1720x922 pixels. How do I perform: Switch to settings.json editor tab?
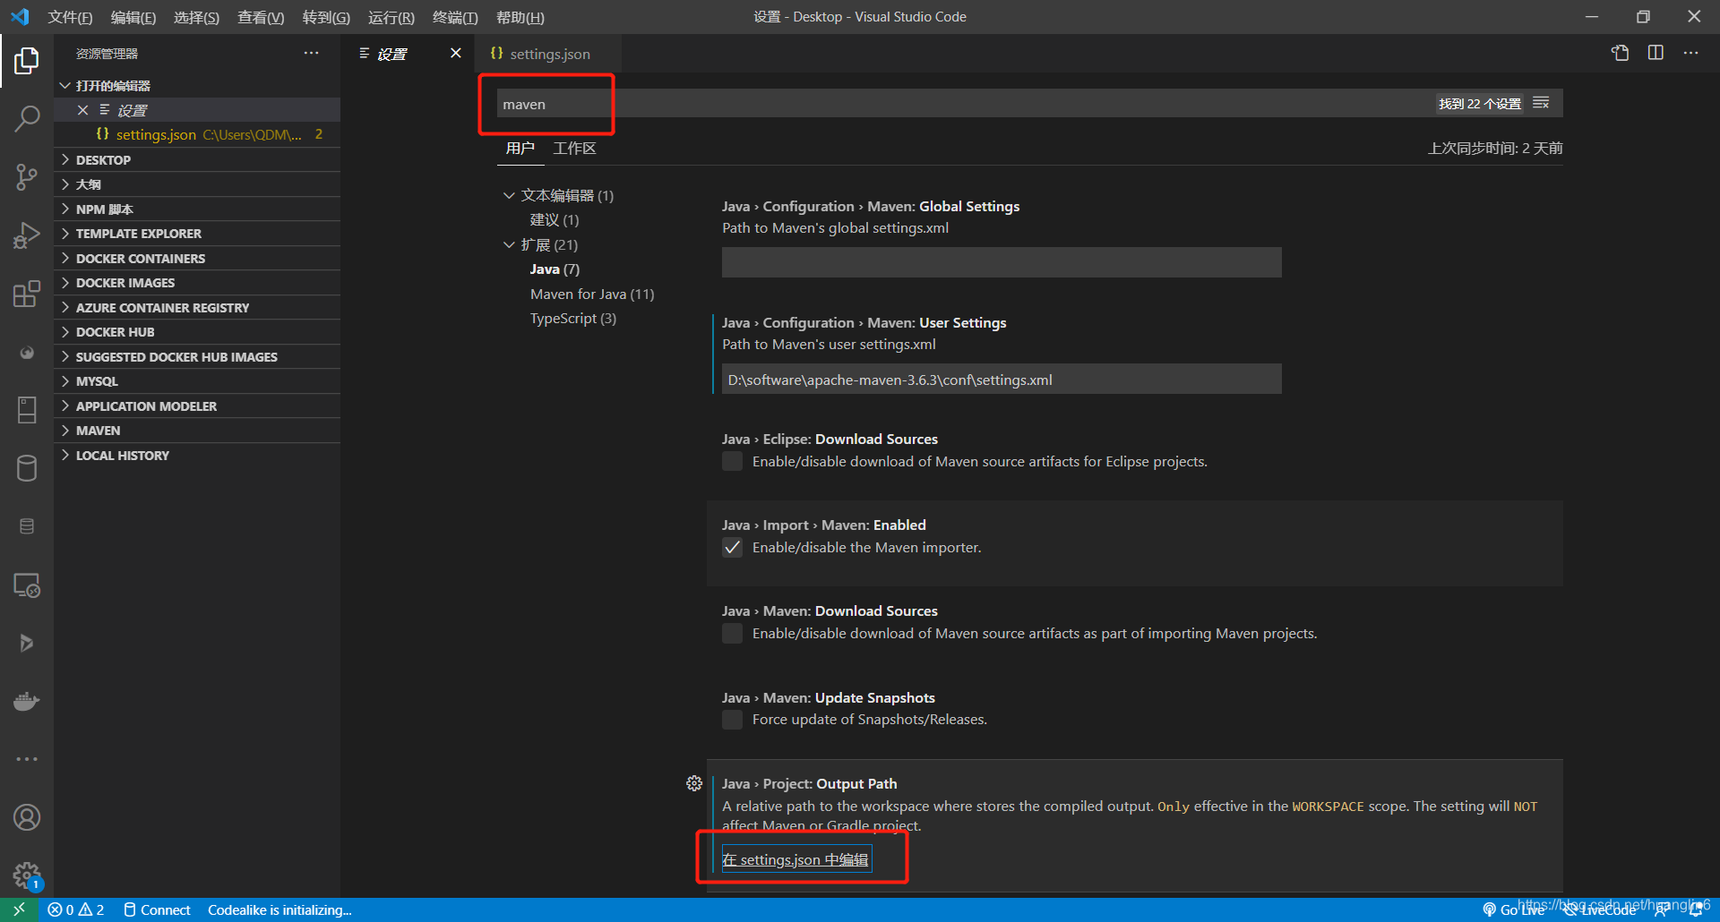tap(548, 54)
